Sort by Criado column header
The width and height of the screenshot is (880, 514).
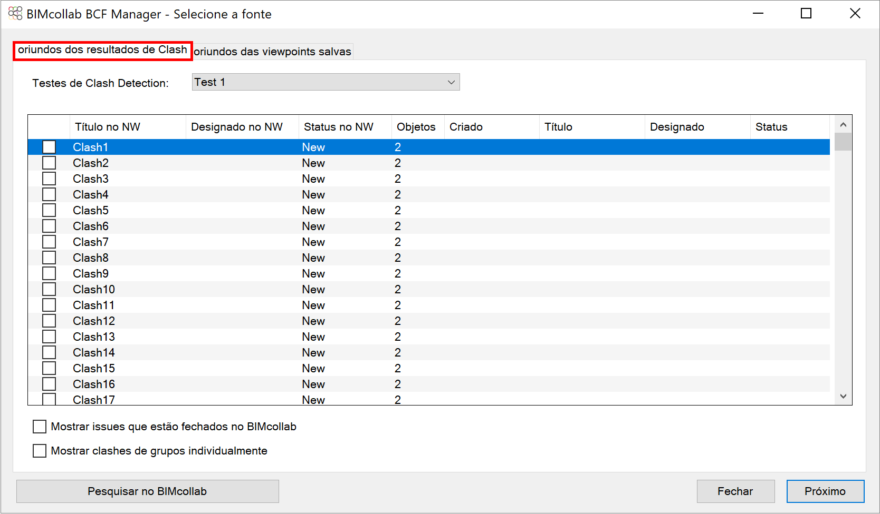click(492, 127)
